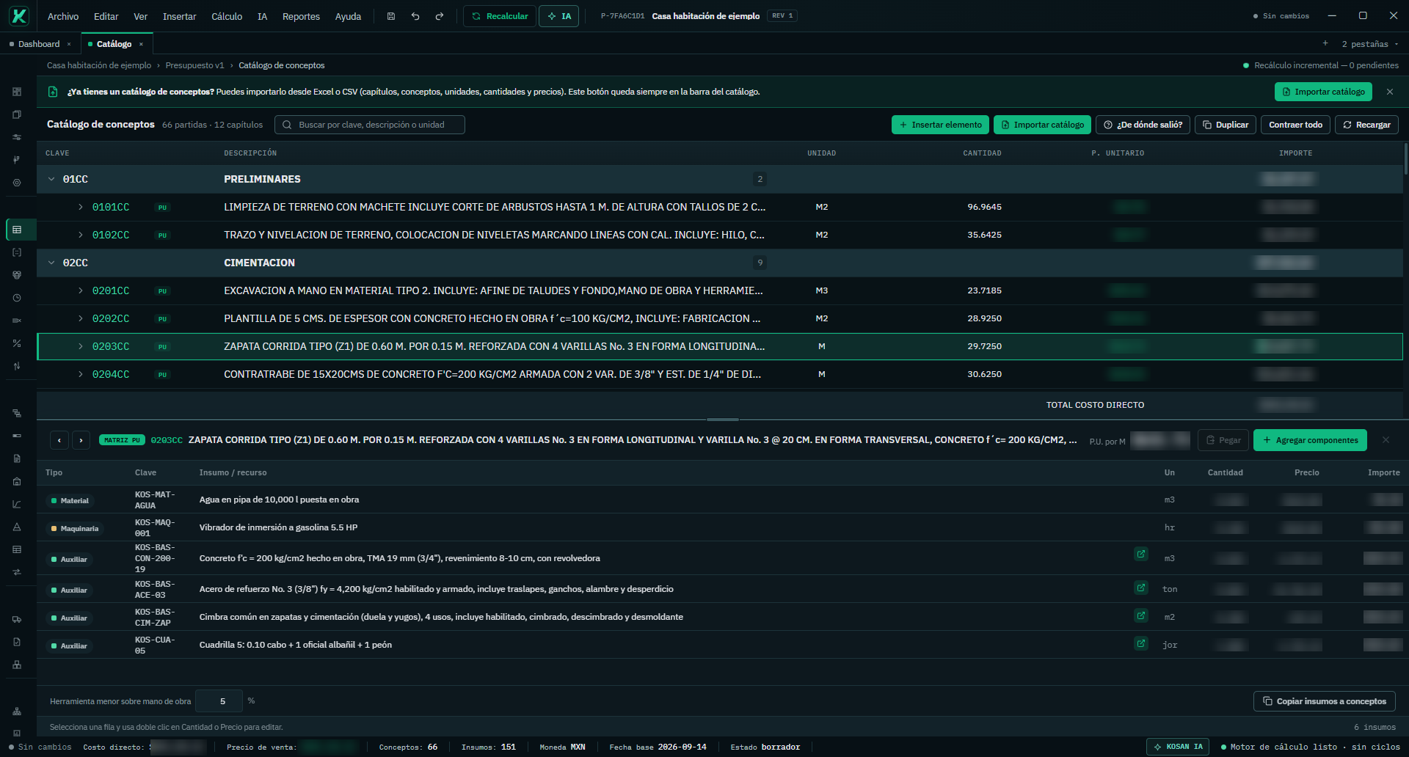Open linked auxiliary for Cuadrilla 5 row

[x=1141, y=643]
